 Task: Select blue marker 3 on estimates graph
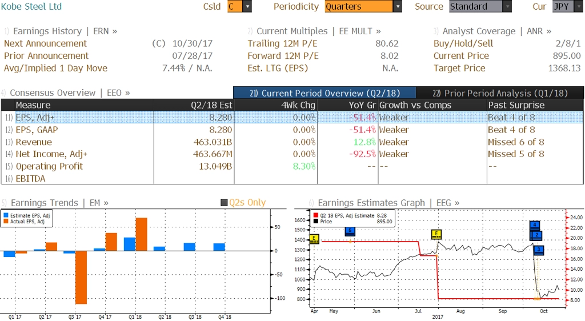coord(539,250)
